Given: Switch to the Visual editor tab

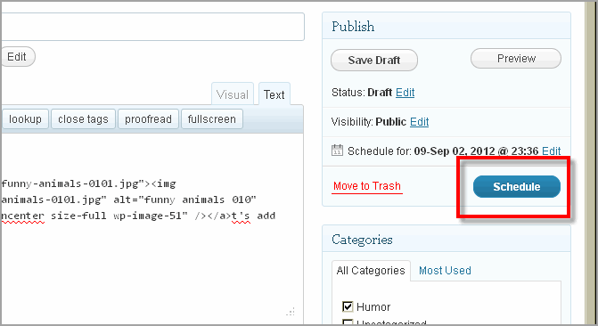Looking at the screenshot, I should click(233, 94).
